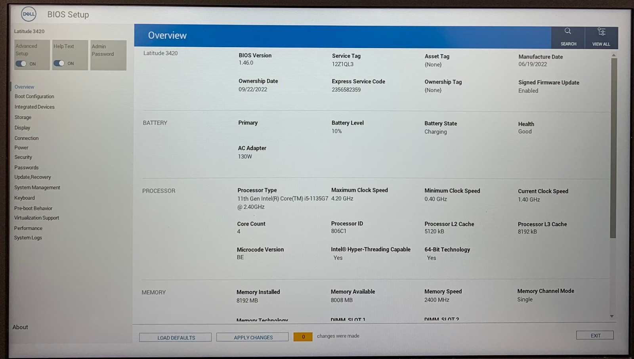Click the Manufacture Date 06/19/2022

533,64
